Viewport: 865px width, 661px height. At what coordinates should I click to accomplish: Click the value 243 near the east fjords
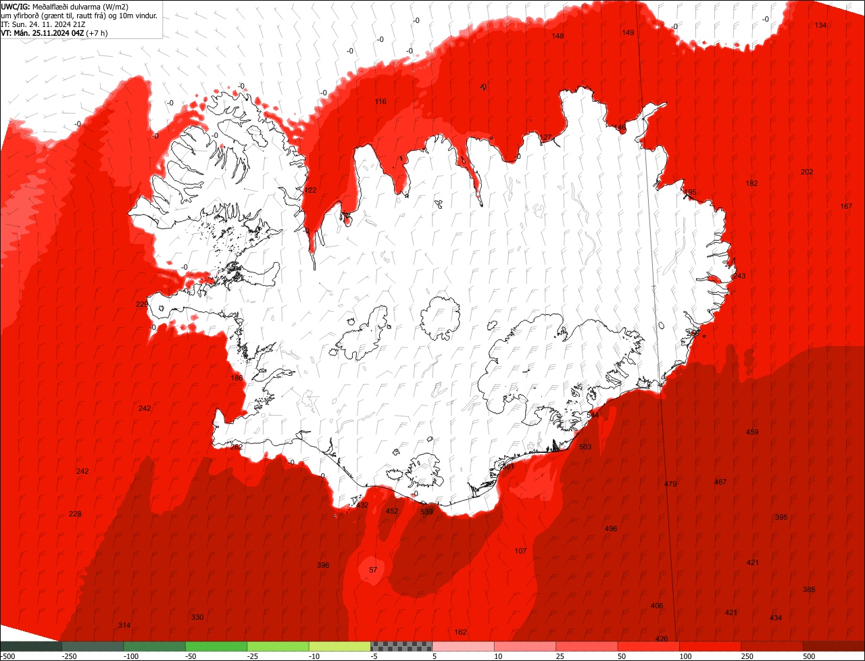[739, 276]
